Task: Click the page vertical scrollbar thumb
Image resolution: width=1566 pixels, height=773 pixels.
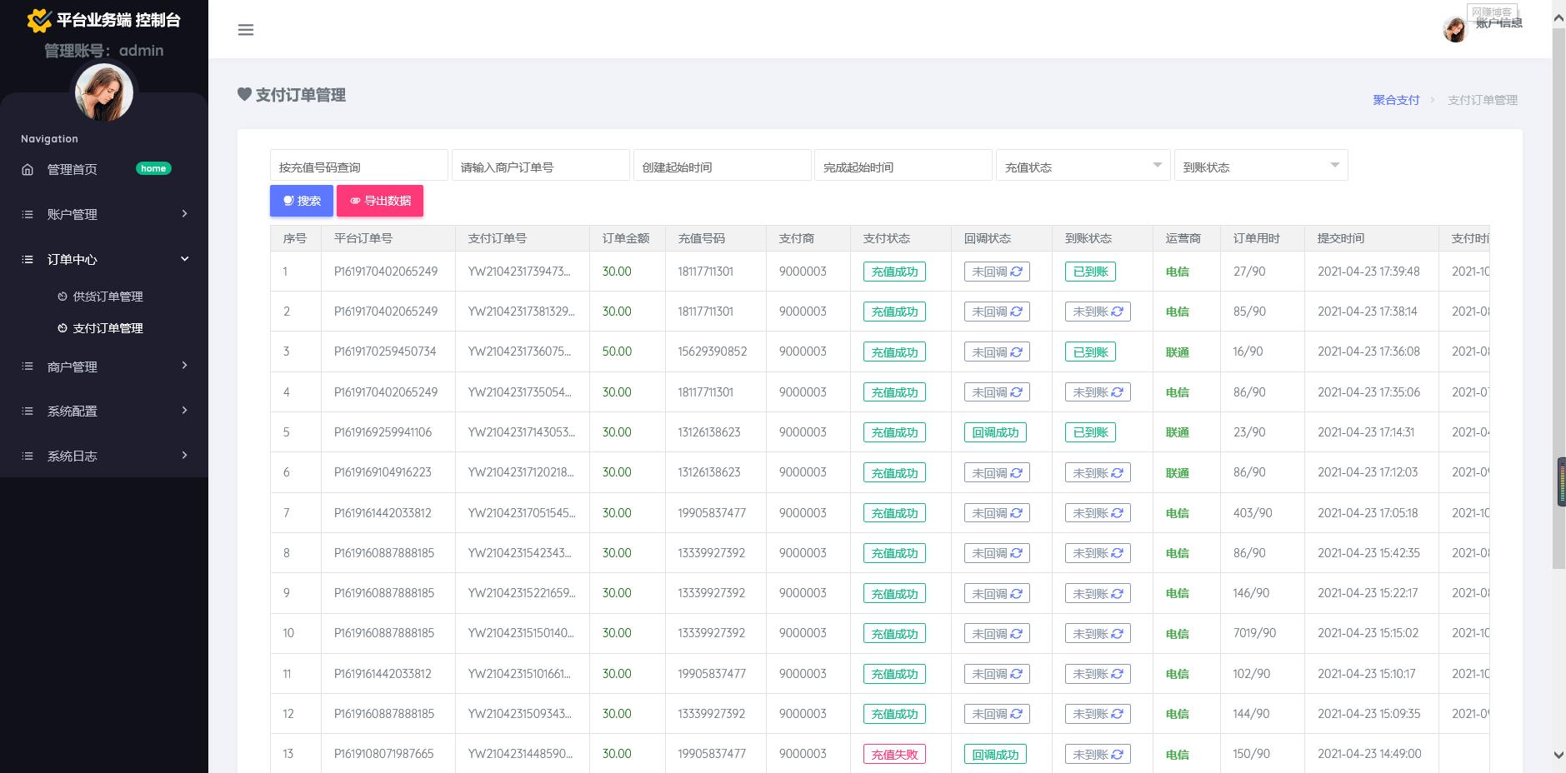Action: [x=1558, y=298]
